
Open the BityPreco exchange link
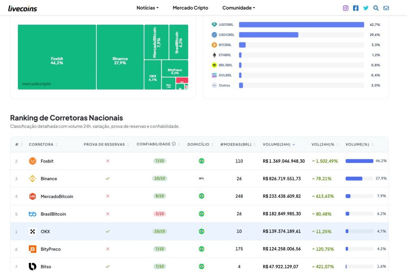[x=51, y=249]
